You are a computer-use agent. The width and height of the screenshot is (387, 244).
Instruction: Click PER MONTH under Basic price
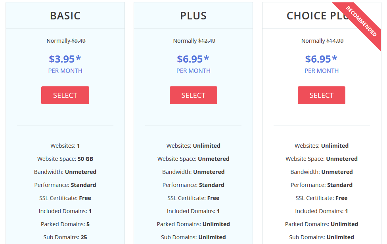click(65, 71)
